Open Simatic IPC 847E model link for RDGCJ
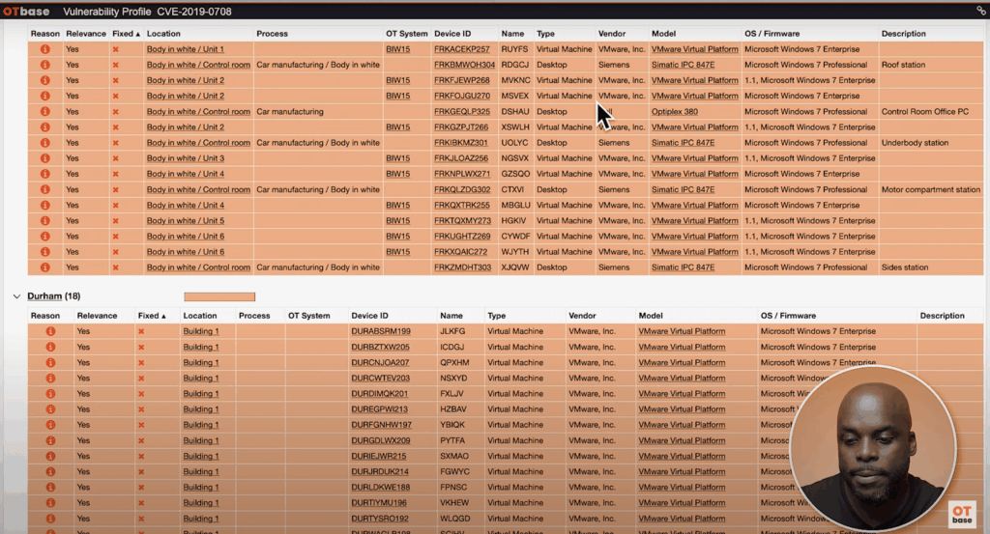This screenshot has width=990, height=534. pyautogui.click(x=683, y=65)
